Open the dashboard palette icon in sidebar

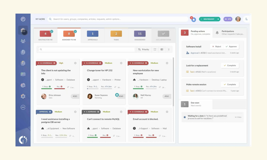(23, 19)
